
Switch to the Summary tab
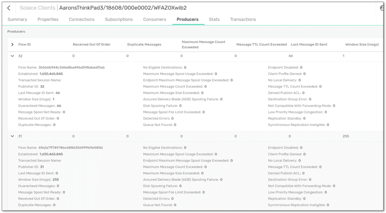(x=17, y=20)
